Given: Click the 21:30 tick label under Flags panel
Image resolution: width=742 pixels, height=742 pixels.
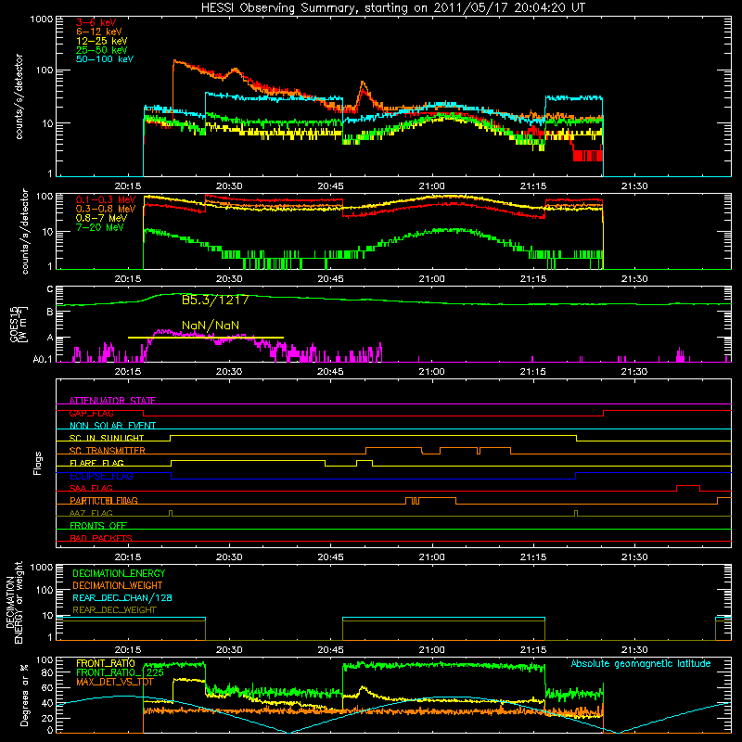Looking at the screenshot, I should click(x=634, y=557).
